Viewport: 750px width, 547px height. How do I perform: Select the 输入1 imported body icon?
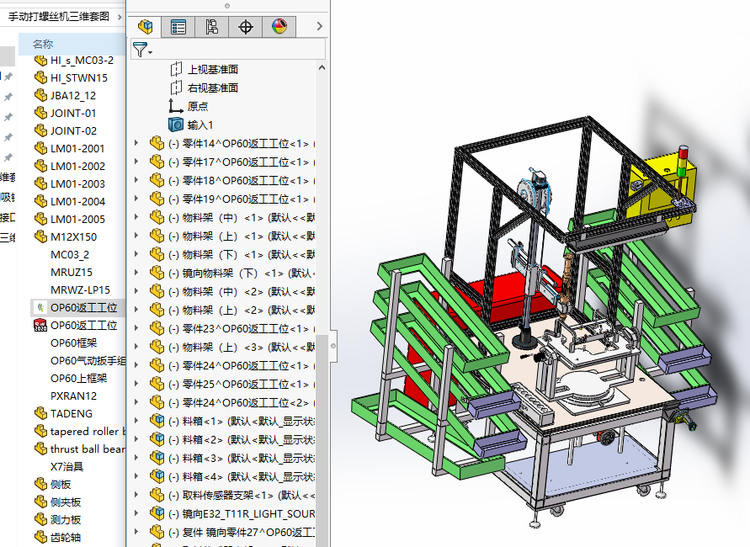pyautogui.click(x=176, y=125)
